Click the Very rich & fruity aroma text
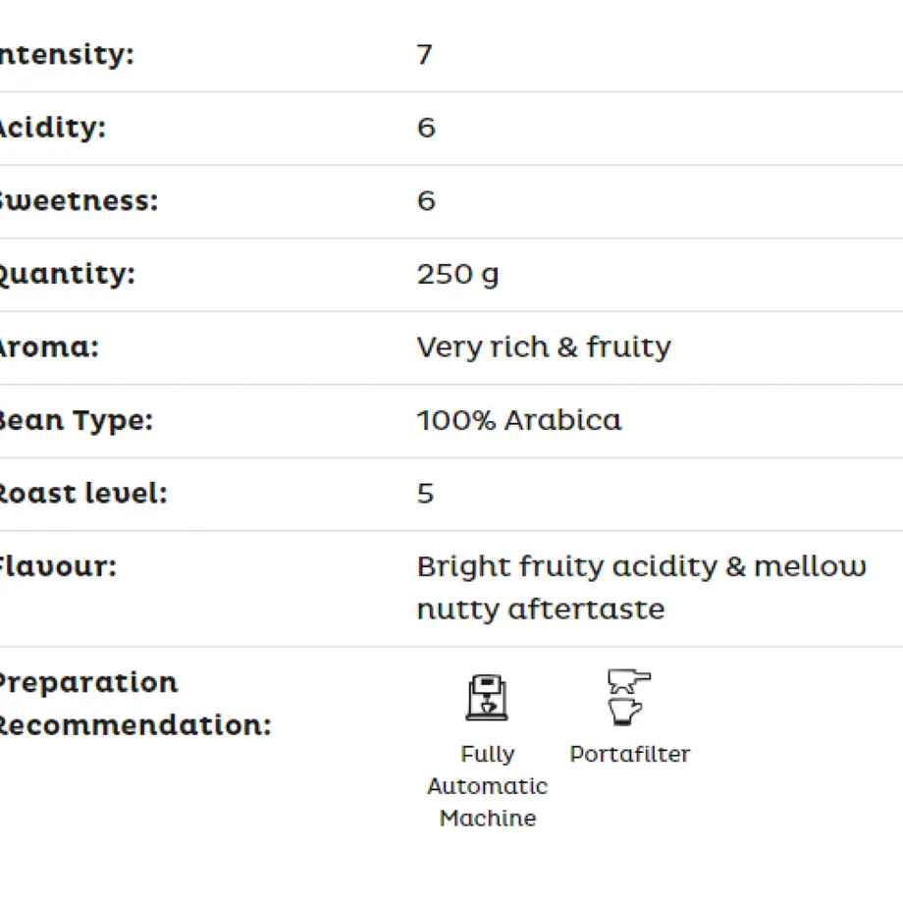 [544, 347]
